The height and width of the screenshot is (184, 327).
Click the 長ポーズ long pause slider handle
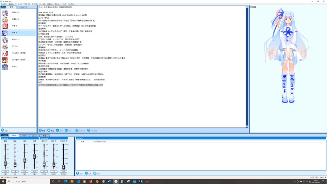pos(54,165)
